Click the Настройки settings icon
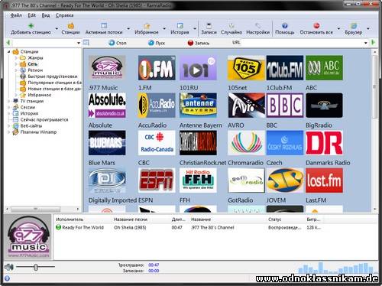Screen dimensions: 382x286 point(257,25)
